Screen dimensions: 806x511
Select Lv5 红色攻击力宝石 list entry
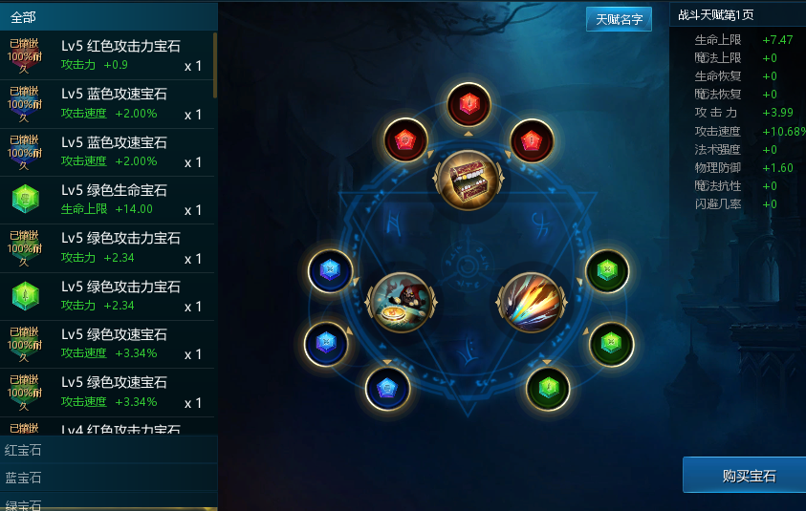107,55
